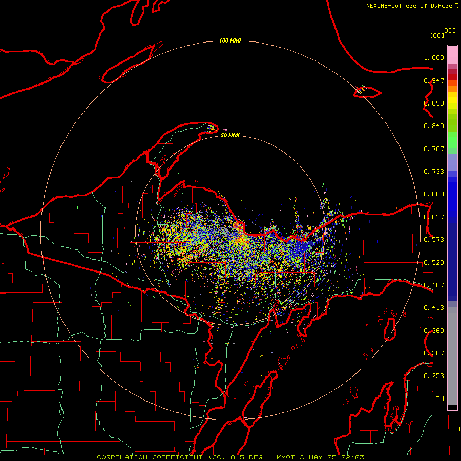
Task: Select the 0.893 legend value
Action: (x=434, y=103)
